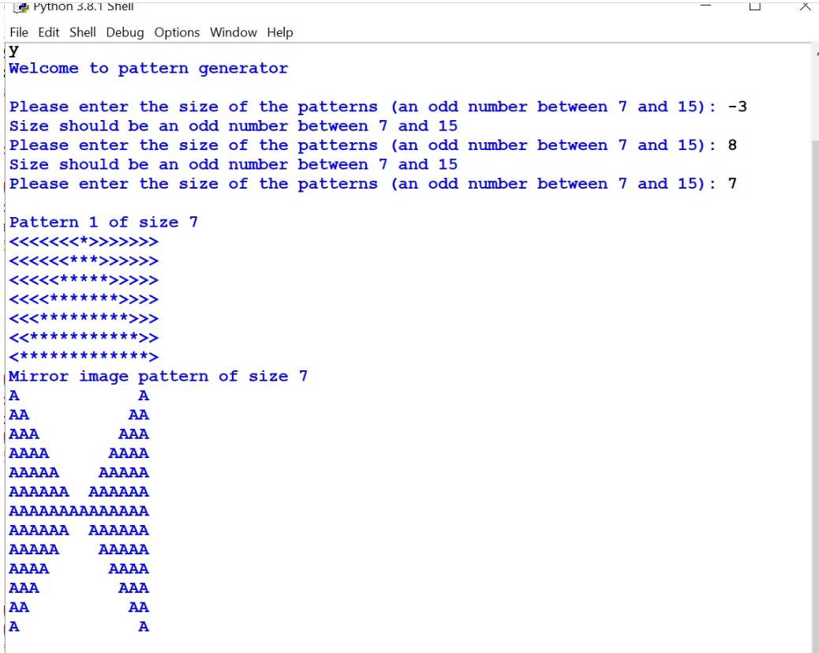This screenshot has width=819, height=653.
Task: Click the IDLE Python icon in the title bar
Action: point(22,6)
